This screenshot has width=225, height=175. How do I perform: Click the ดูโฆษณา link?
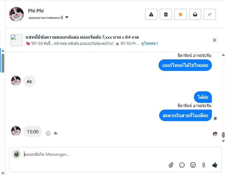point(149,44)
